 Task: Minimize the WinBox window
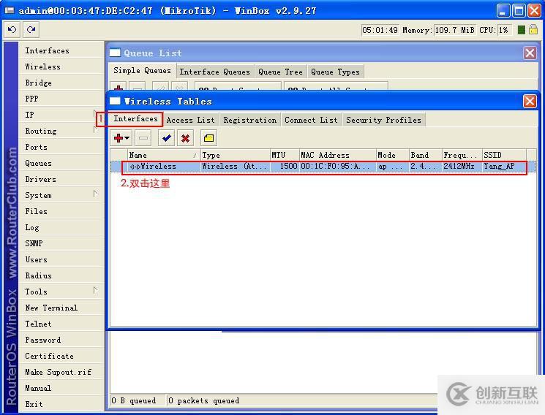pyautogui.click(x=503, y=10)
